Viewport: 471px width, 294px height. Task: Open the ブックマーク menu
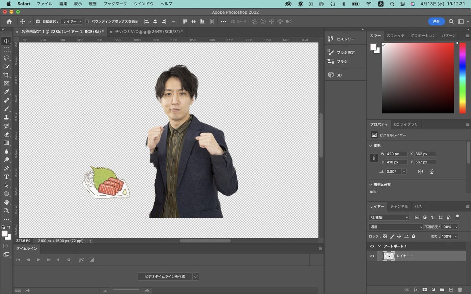tap(115, 4)
